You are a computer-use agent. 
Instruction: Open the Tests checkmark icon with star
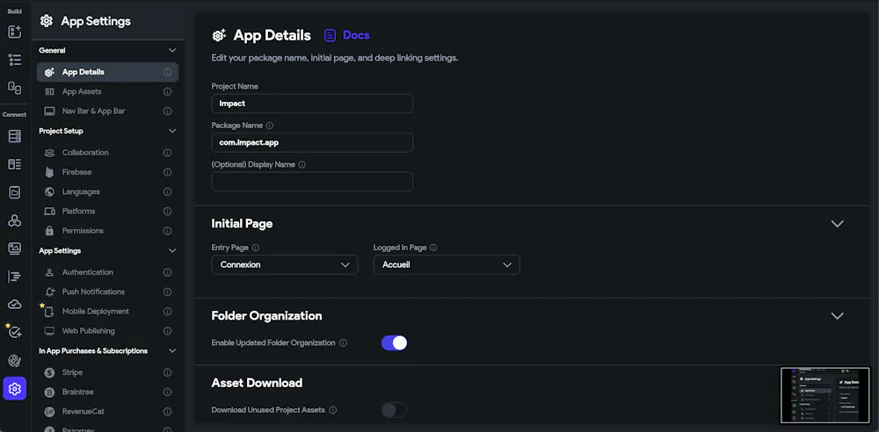tap(15, 332)
